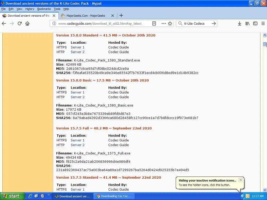Click the scrollbar down arrow
Screen dimensions: 267x200
265,190
